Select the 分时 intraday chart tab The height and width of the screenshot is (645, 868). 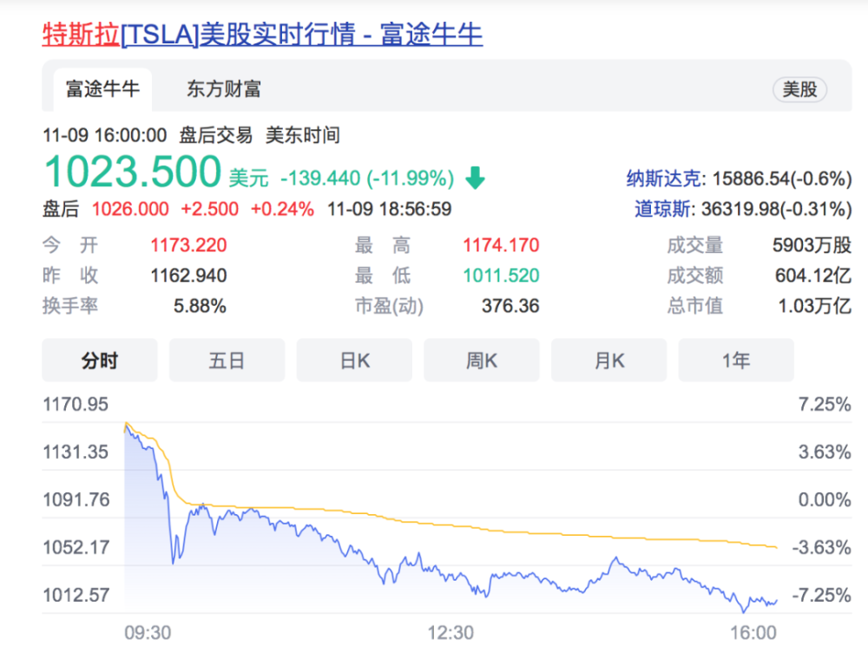pyautogui.click(x=100, y=361)
